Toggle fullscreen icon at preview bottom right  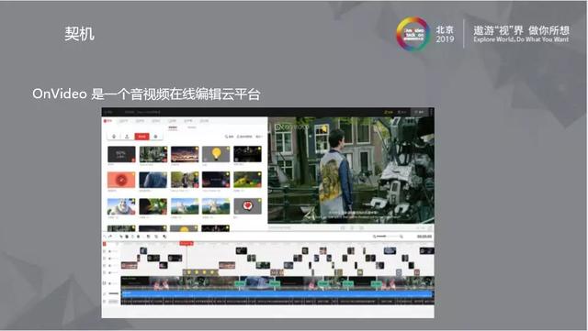[430, 227]
